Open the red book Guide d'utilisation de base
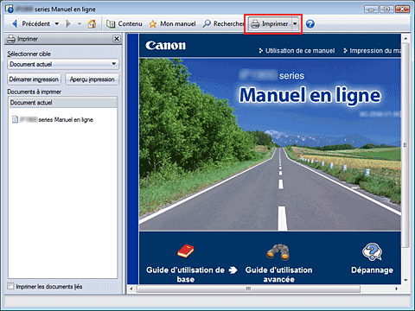 click(186, 251)
